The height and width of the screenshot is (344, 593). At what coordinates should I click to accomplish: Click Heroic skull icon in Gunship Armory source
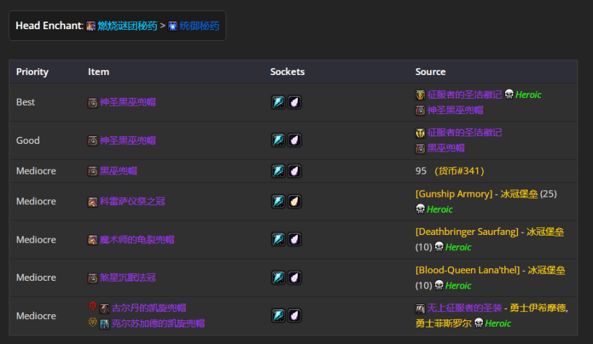(x=420, y=209)
